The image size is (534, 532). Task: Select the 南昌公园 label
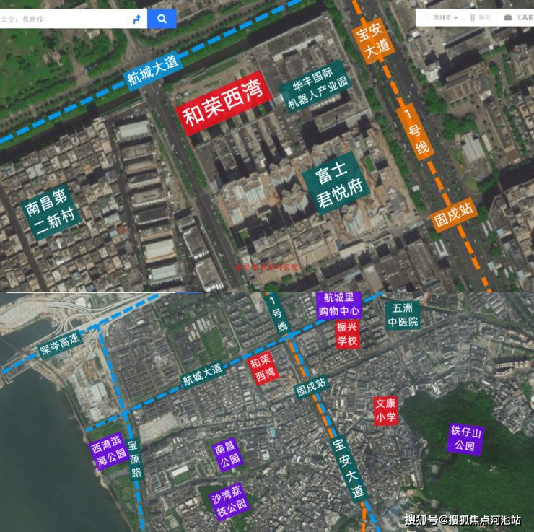click(227, 455)
